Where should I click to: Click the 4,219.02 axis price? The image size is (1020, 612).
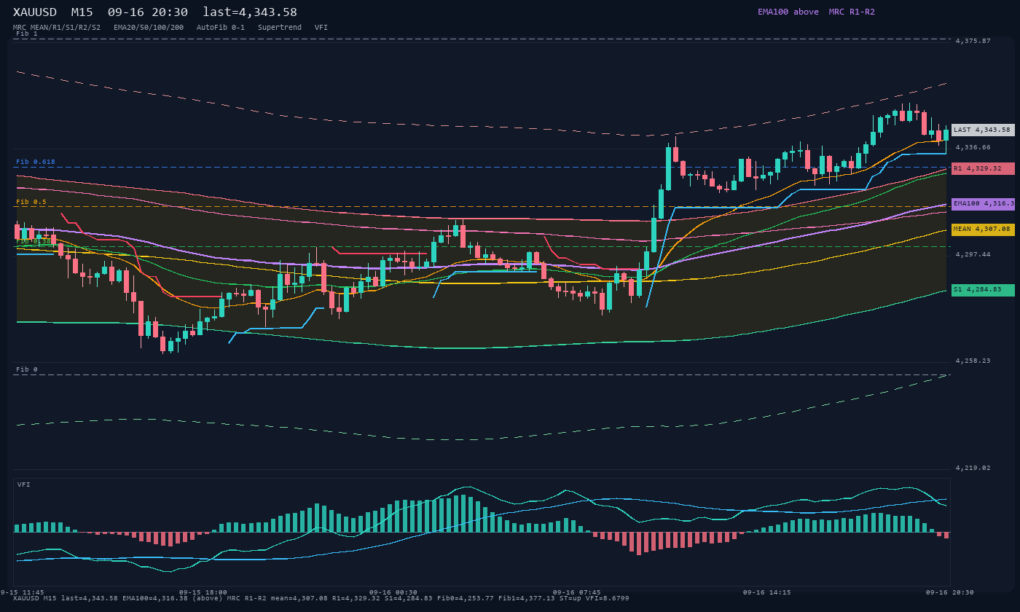pos(973,468)
